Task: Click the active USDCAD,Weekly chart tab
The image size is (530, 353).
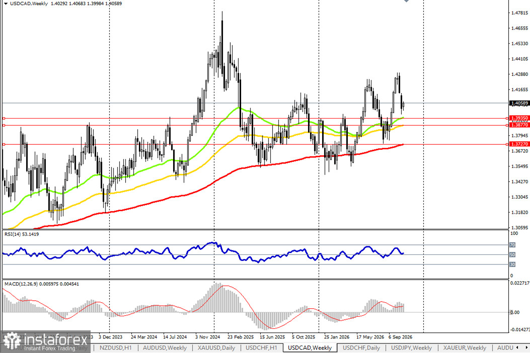Action: coord(310,347)
